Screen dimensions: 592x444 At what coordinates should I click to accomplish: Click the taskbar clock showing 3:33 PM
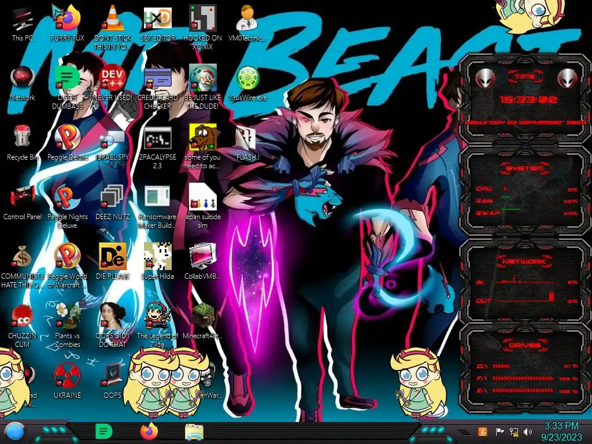561,431
